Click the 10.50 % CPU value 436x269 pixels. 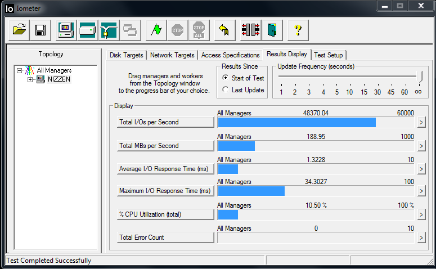[316, 205]
